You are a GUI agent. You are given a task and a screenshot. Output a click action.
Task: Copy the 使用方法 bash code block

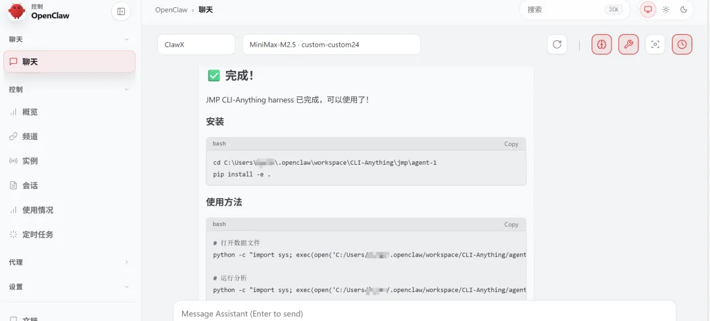[x=511, y=225]
